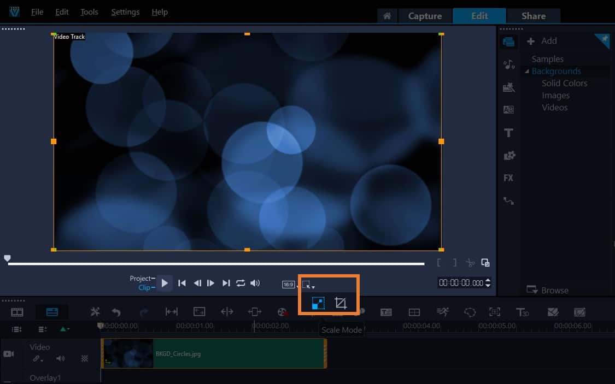Toggle the library panel pin
Image resolution: width=615 pixels, height=384 pixels.
pos(603,40)
